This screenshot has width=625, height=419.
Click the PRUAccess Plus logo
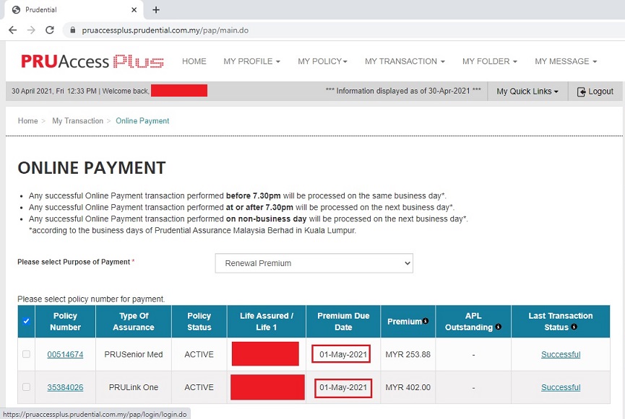[x=92, y=61]
